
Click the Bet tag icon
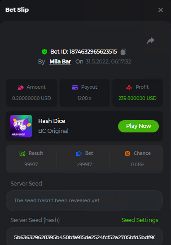click(x=79, y=154)
